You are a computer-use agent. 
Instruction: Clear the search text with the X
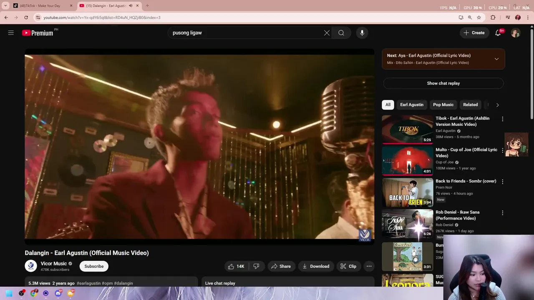pyautogui.click(x=327, y=33)
